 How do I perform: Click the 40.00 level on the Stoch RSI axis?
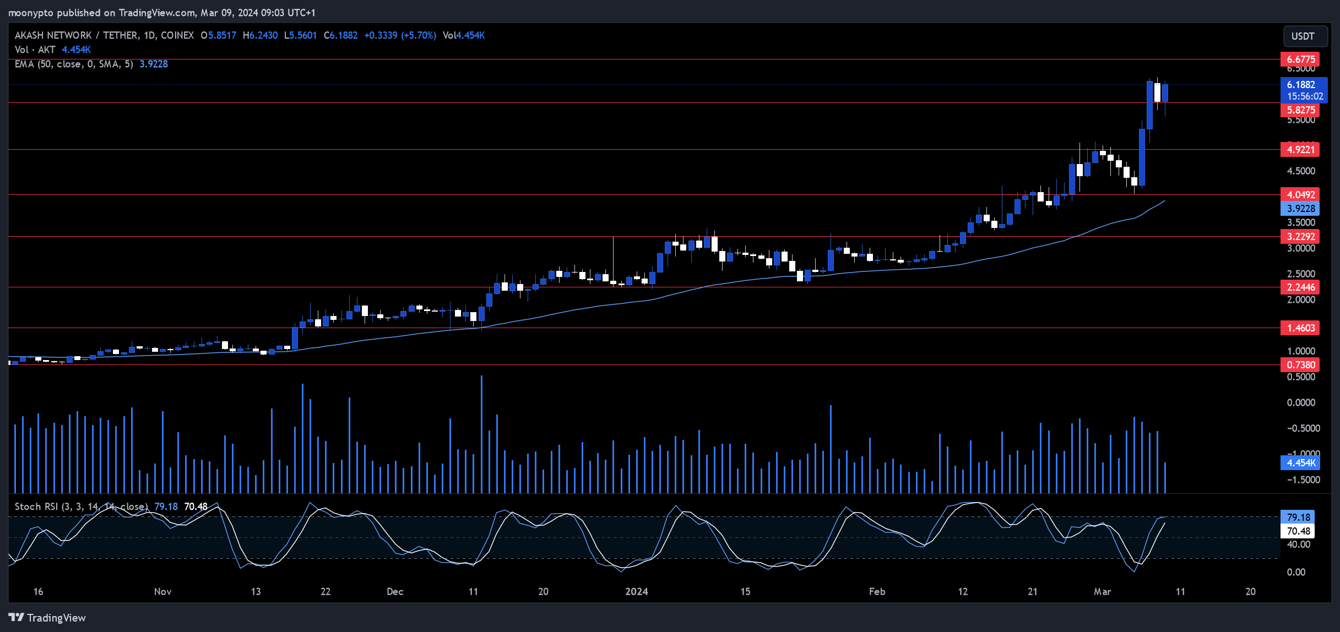(1298, 544)
